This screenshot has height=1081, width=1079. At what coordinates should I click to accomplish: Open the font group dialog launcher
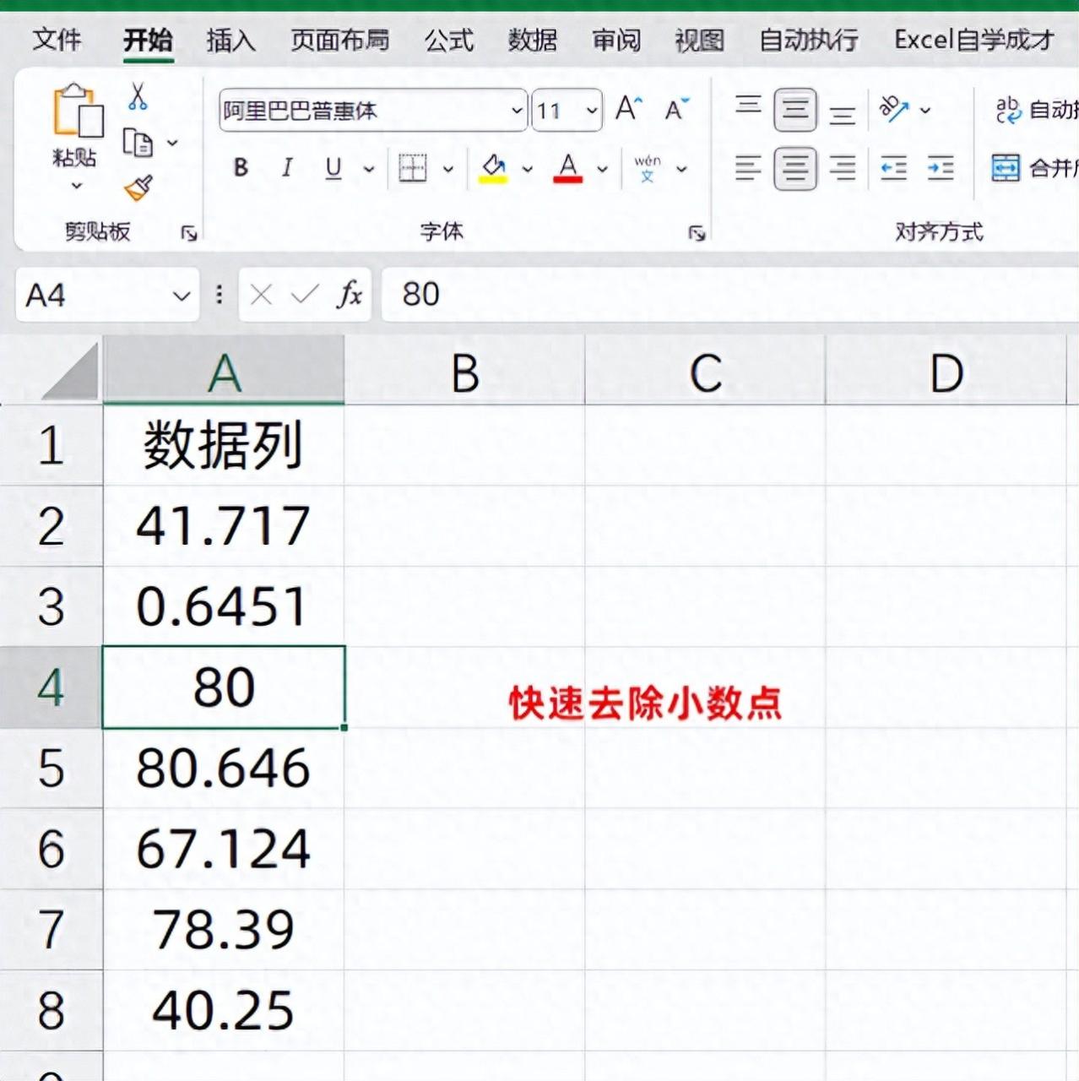click(697, 233)
